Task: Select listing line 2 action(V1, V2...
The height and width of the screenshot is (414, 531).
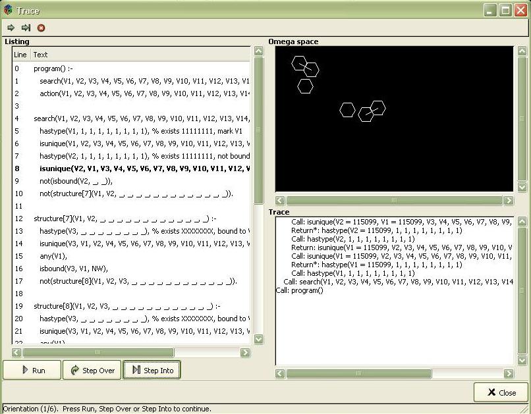Action: 131,93
